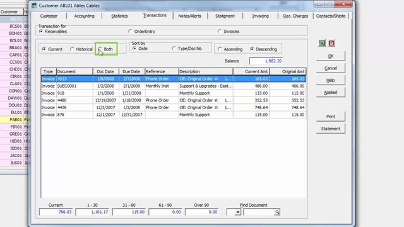Click the Find Document search magnifier icon
Viewport: 404px width, 227px height.
coord(277,212)
